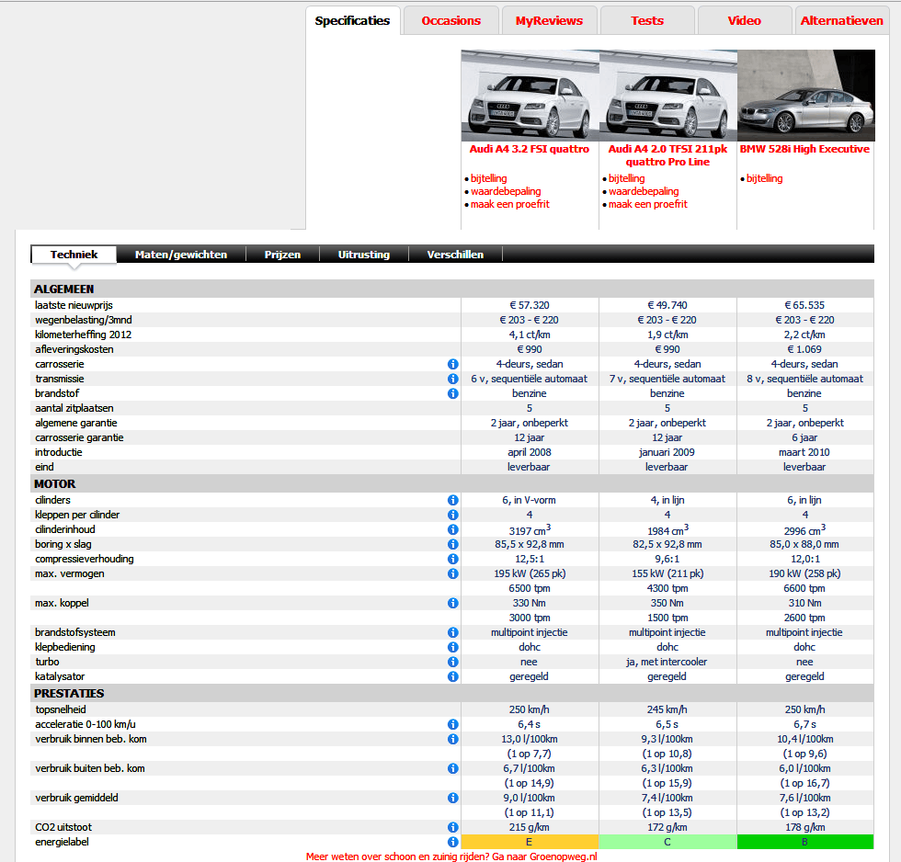
Task: Click light green energy label C cell
Action: [x=667, y=842]
